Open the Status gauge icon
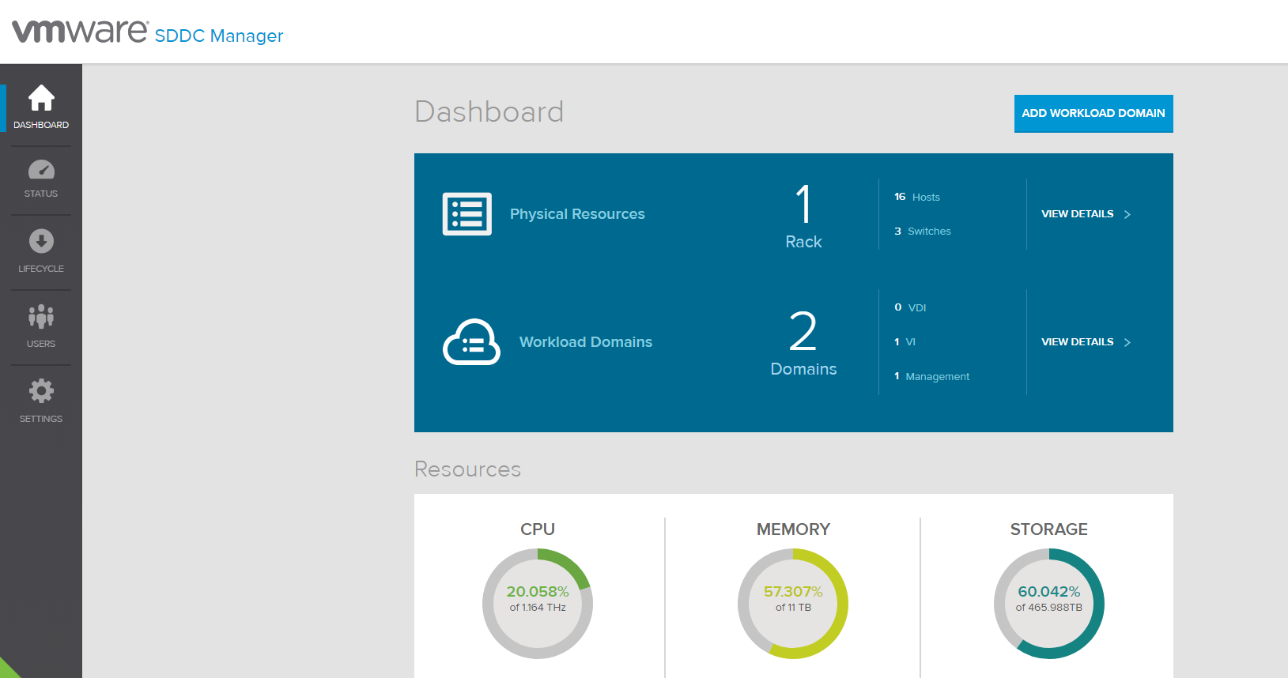1288x678 pixels. coord(41,170)
